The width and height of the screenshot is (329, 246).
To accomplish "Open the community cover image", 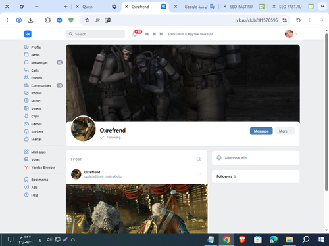I will click(183, 83).
